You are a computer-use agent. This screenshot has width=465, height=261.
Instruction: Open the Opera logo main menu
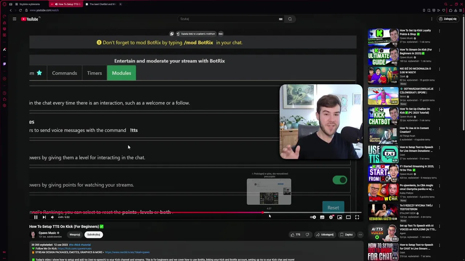4,4
